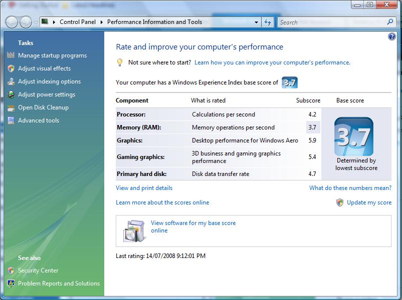The image size is (402, 300).
Task: Click the Control Panel icon in the address bar
Action: point(45,21)
